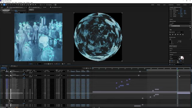Select the Eraser tool

[x=31, y=5]
